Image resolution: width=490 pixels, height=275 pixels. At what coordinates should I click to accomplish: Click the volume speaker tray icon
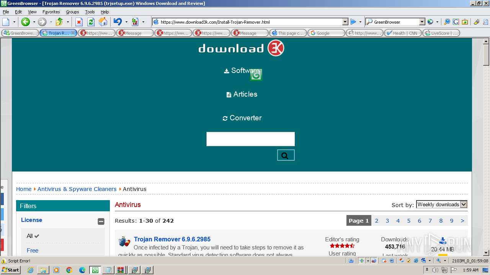436,270
